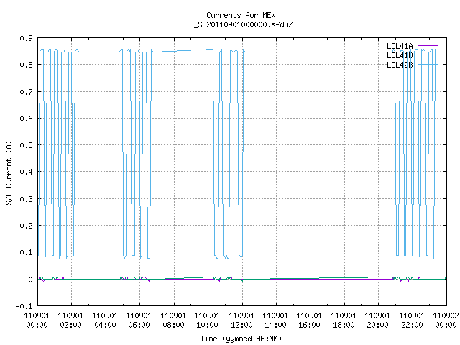Click the 110901 12:00 time tick label
Screen dimensions: 460x345
coord(241,321)
